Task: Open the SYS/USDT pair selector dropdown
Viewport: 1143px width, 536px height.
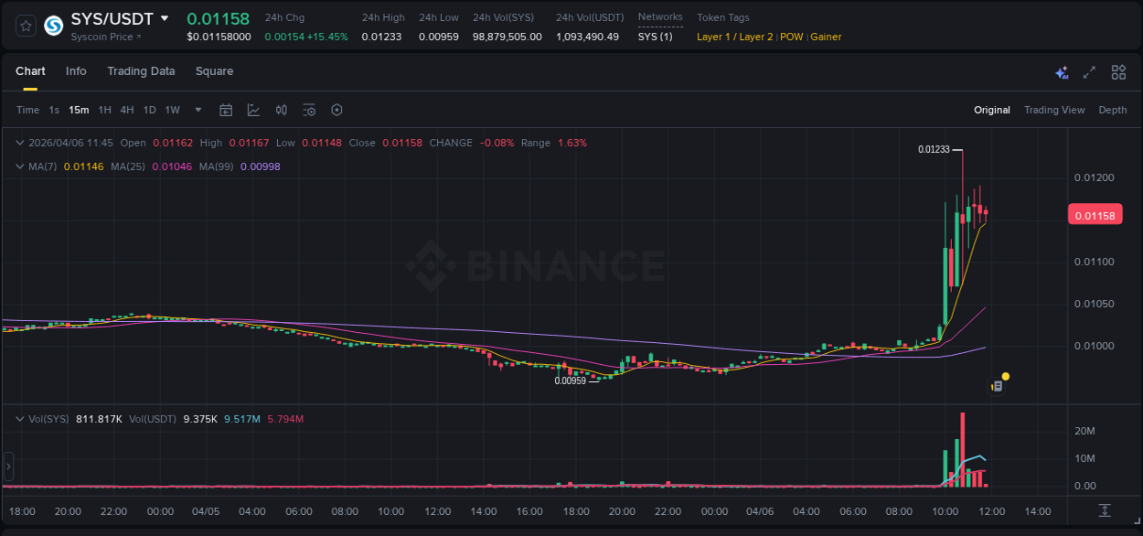Action: tap(165, 18)
